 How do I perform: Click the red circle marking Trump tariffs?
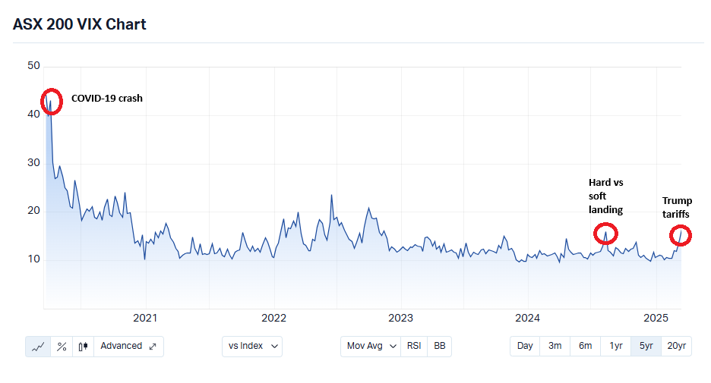681,235
